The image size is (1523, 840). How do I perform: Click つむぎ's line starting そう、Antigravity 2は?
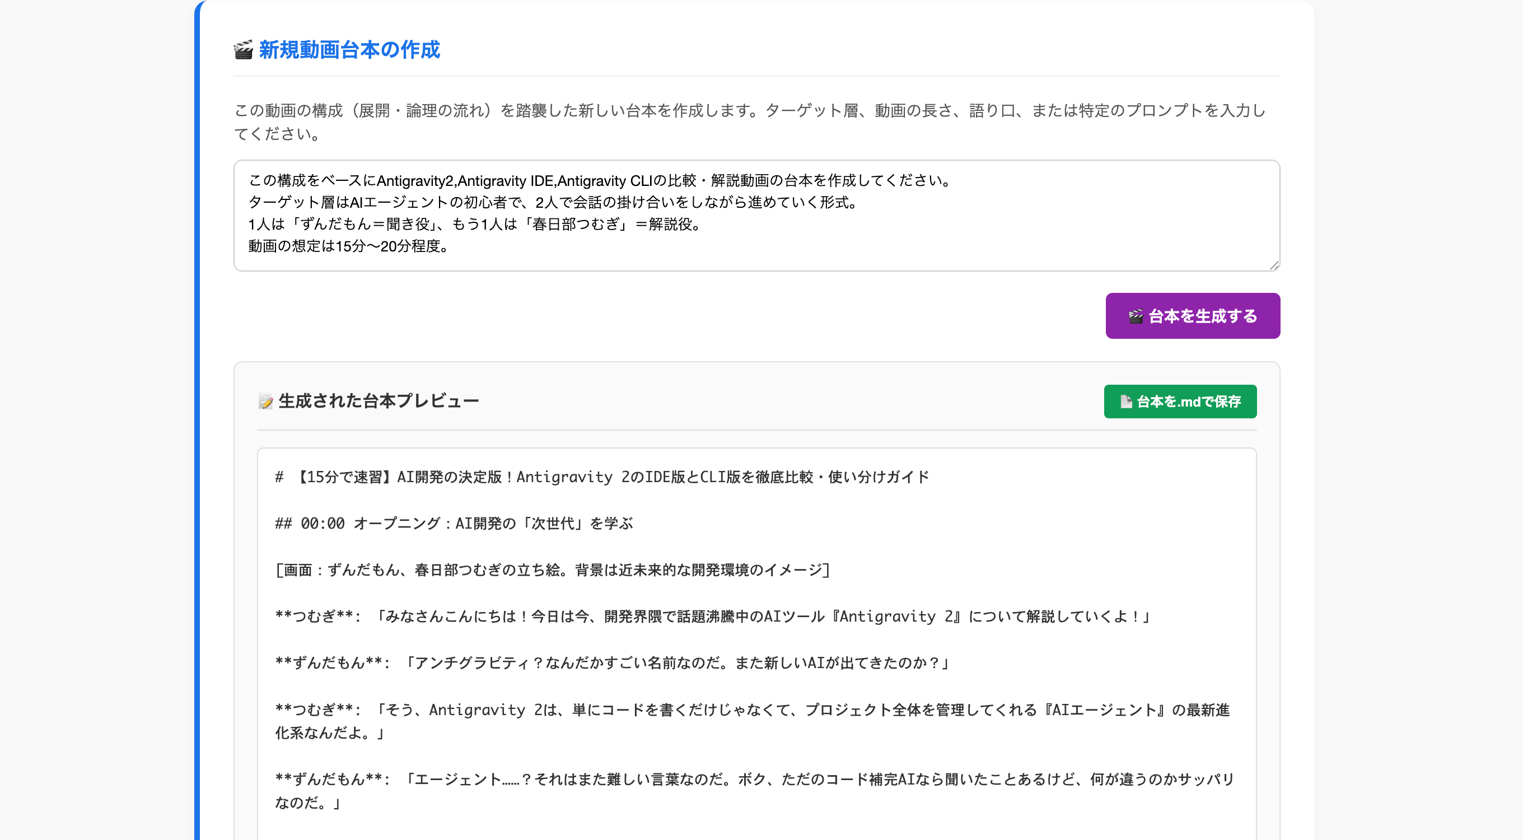click(752, 721)
